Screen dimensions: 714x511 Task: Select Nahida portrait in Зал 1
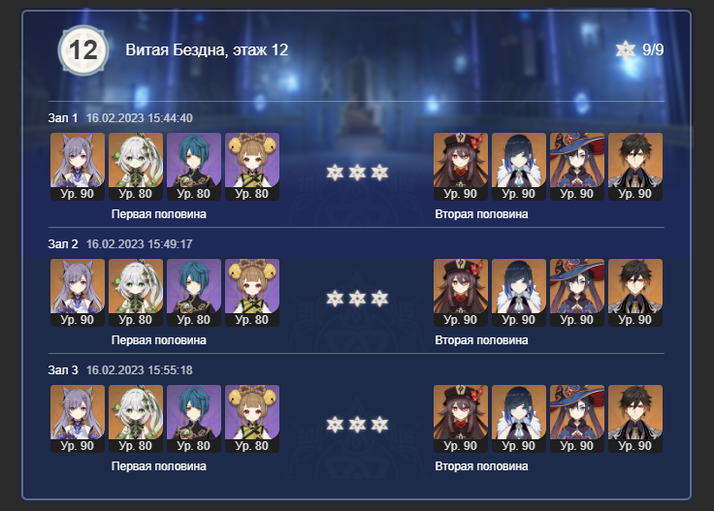coord(136,167)
